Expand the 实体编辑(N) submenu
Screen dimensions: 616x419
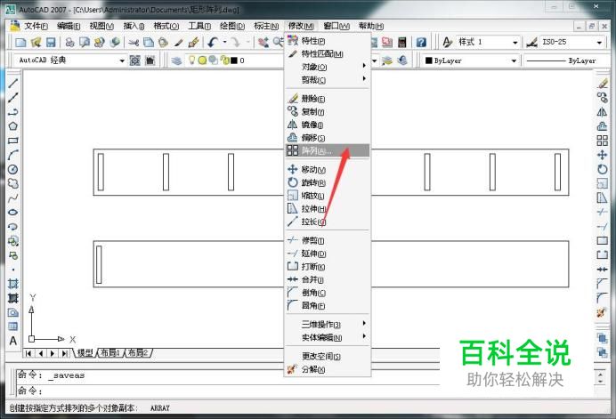tap(328, 337)
